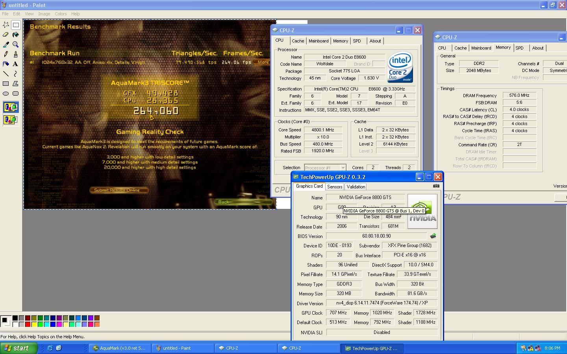567x354 pixels.
Task: Click the BIOS save chip icon in GPU-Z
Action: point(433,236)
